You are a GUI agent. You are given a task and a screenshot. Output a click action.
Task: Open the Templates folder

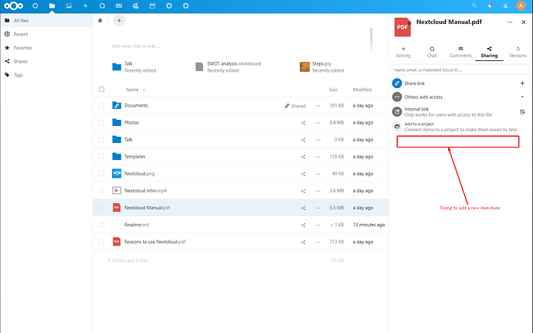pyautogui.click(x=134, y=157)
